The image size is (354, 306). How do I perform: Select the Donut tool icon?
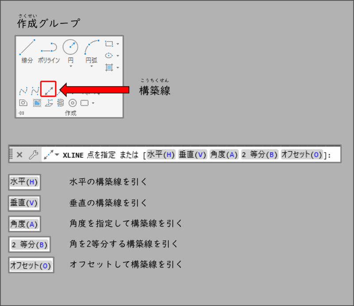click(x=73, y=103)
